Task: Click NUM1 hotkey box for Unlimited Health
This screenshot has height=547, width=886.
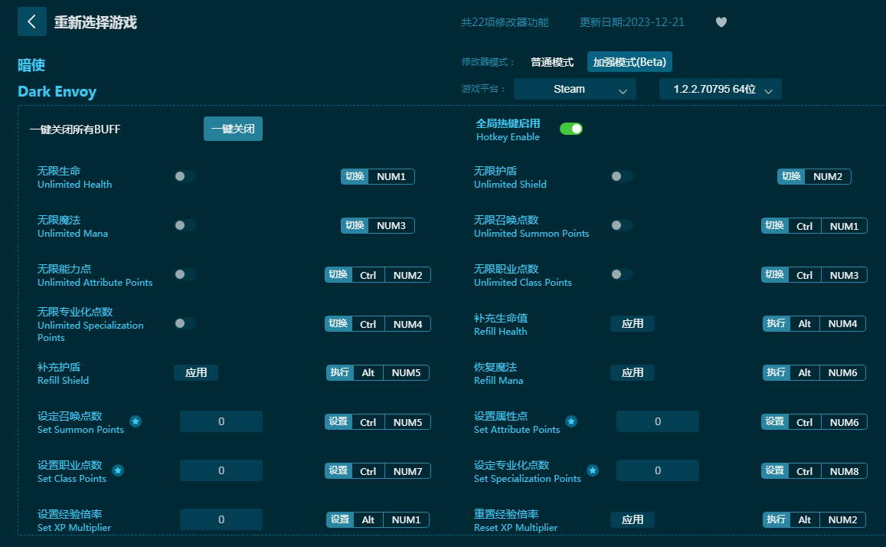Action: point(391,176)
